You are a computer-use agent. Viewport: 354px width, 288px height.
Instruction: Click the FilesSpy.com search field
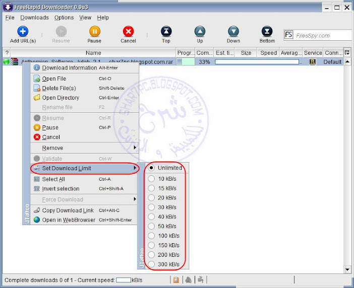(x=323, y=35)
